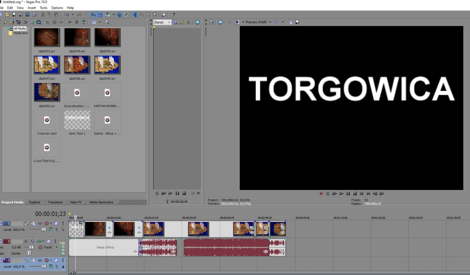Switch to the Media Generators tab

(x=101, y=202)
